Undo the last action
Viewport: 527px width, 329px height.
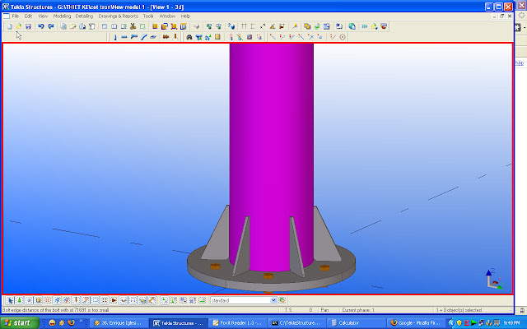pyautogui.click(x=41, y=26)
